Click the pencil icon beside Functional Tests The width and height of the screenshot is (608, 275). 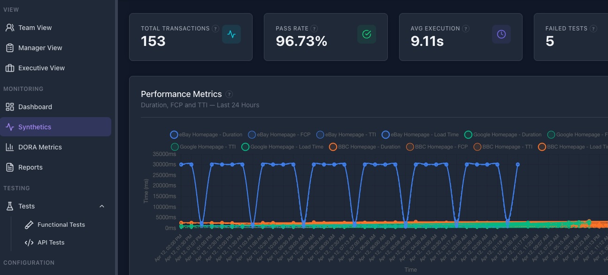29,224
